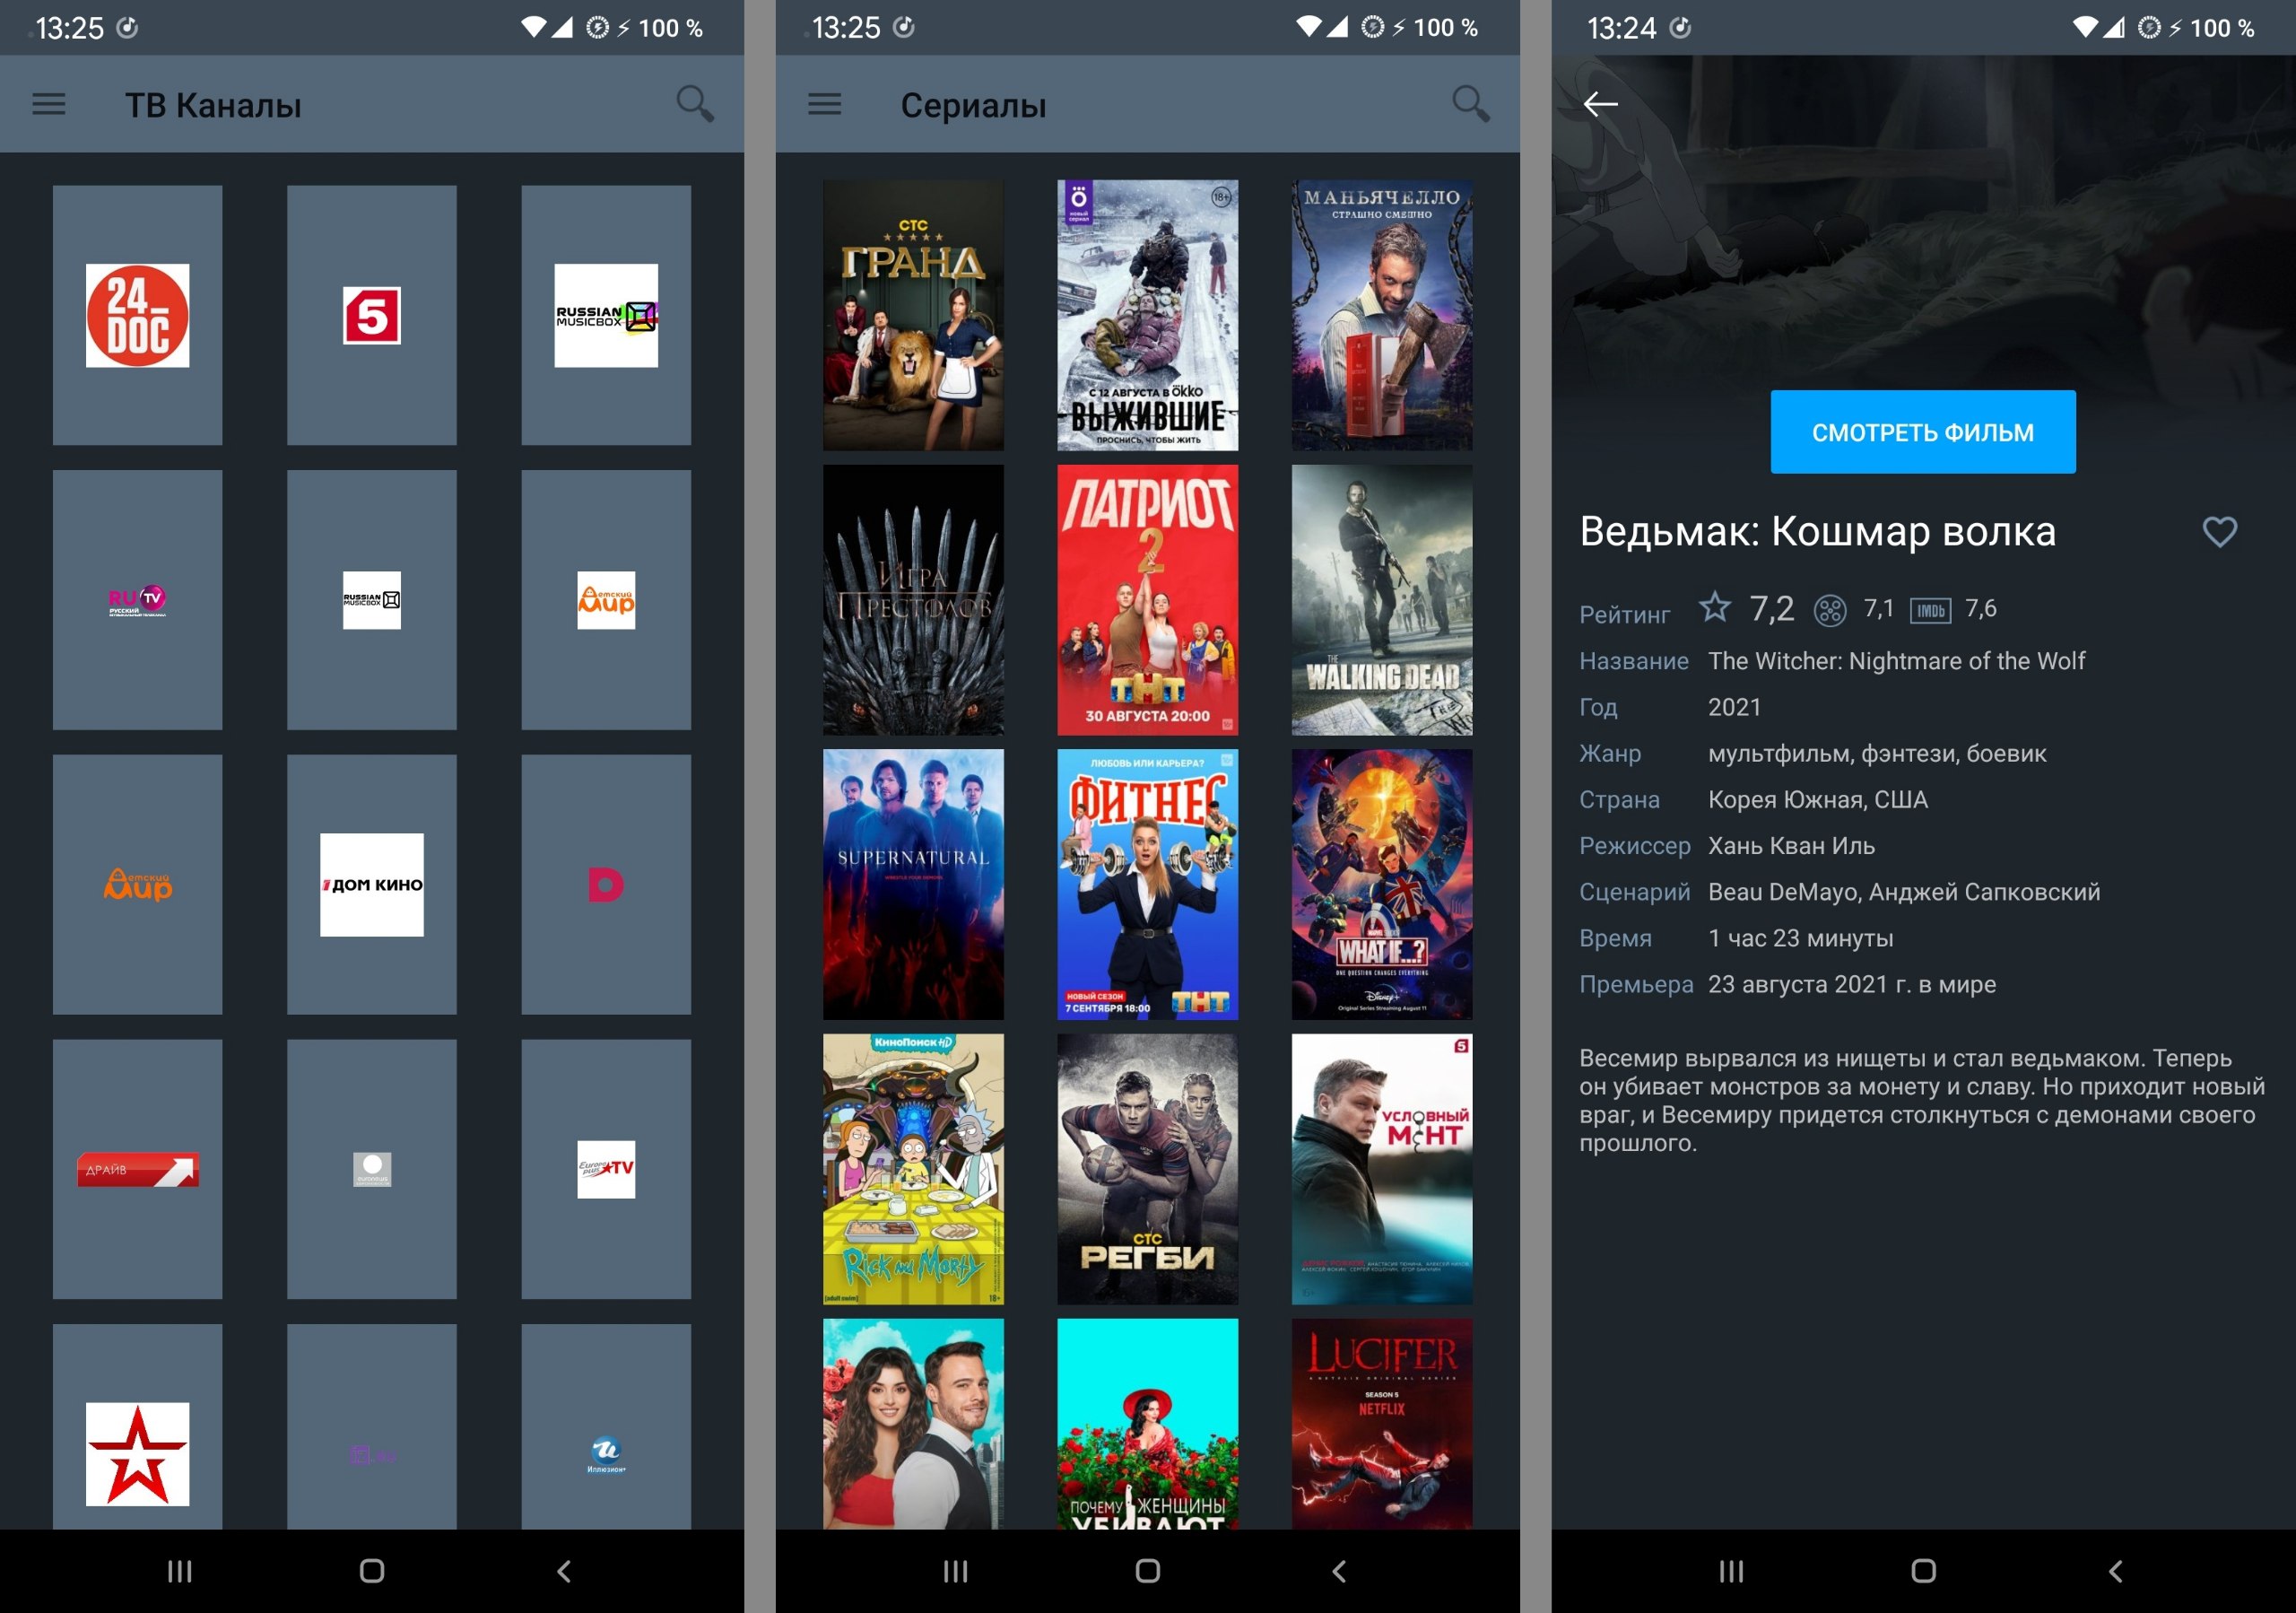2296x1613 pixels.
Task: Tap the star rating icon
Action: click(x=1714, y=607)
